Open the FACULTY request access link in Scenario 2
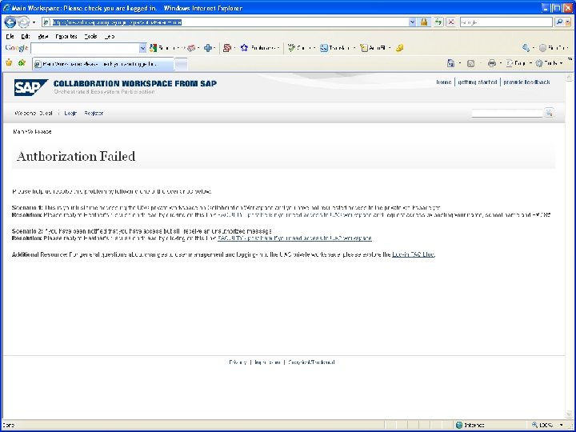 click(x=294, y=238)
